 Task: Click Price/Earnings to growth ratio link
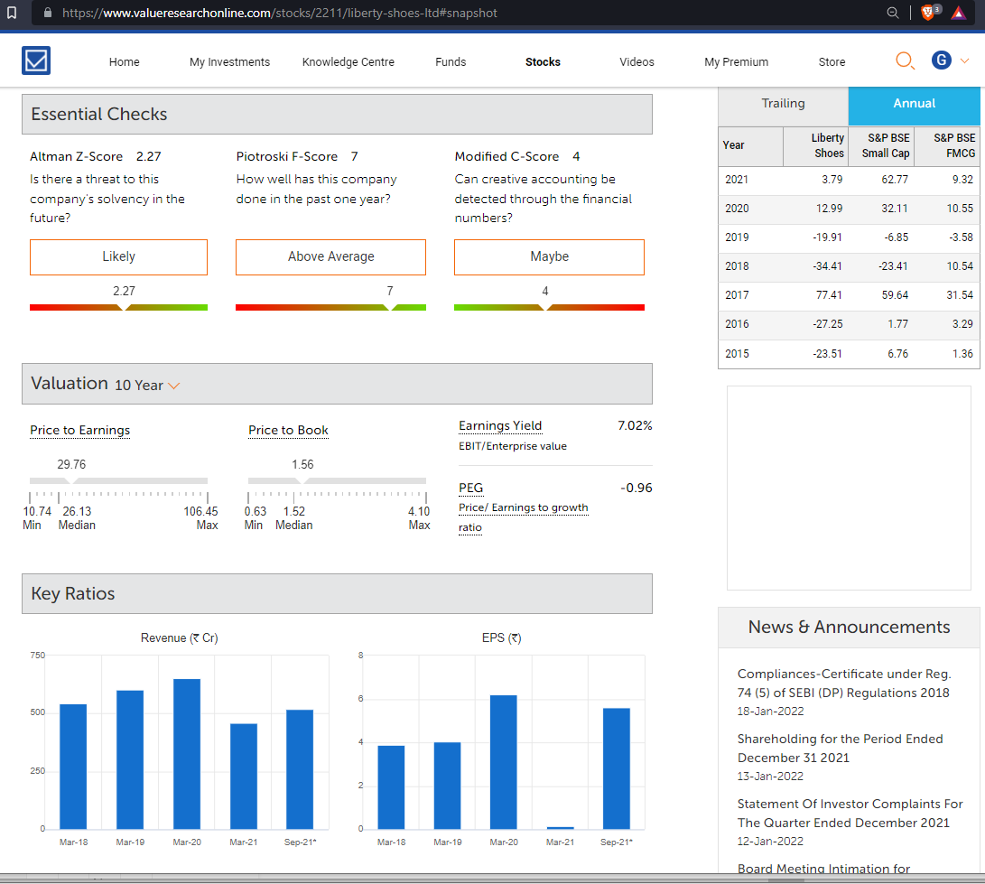click(524, 517)
